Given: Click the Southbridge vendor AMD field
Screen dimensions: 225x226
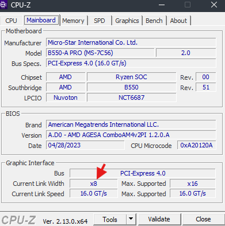Looking at the screenshot, I should pos(66,87).
